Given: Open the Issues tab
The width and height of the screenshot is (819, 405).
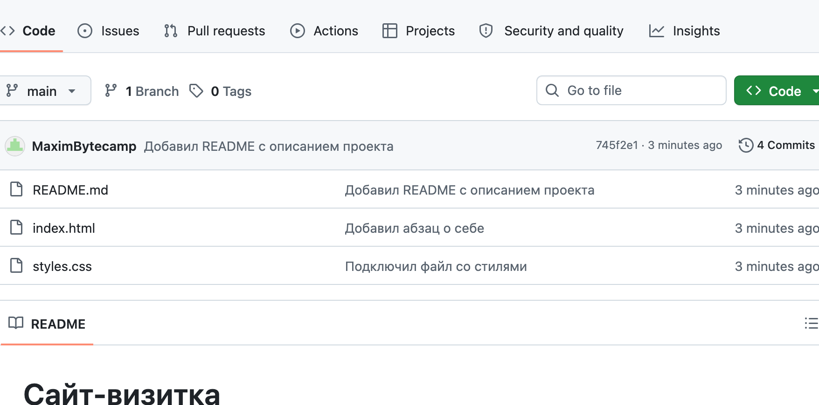Looking at the screenshot, I should tap(108, 31).
